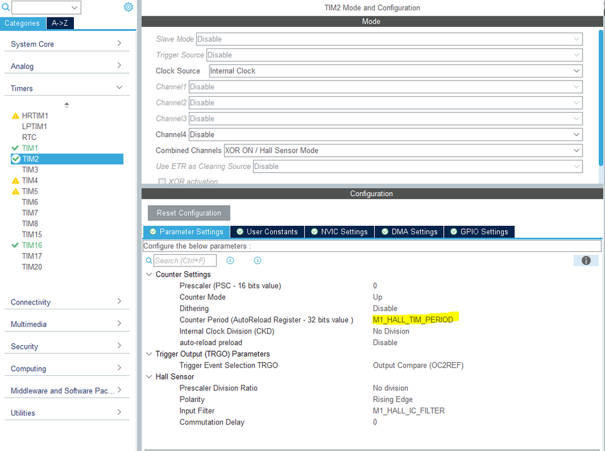Image resolution: width=605 pixels, height=451 pixels.
Task: Click the HRTIM1 warning triangle icon
Action: 15,116
